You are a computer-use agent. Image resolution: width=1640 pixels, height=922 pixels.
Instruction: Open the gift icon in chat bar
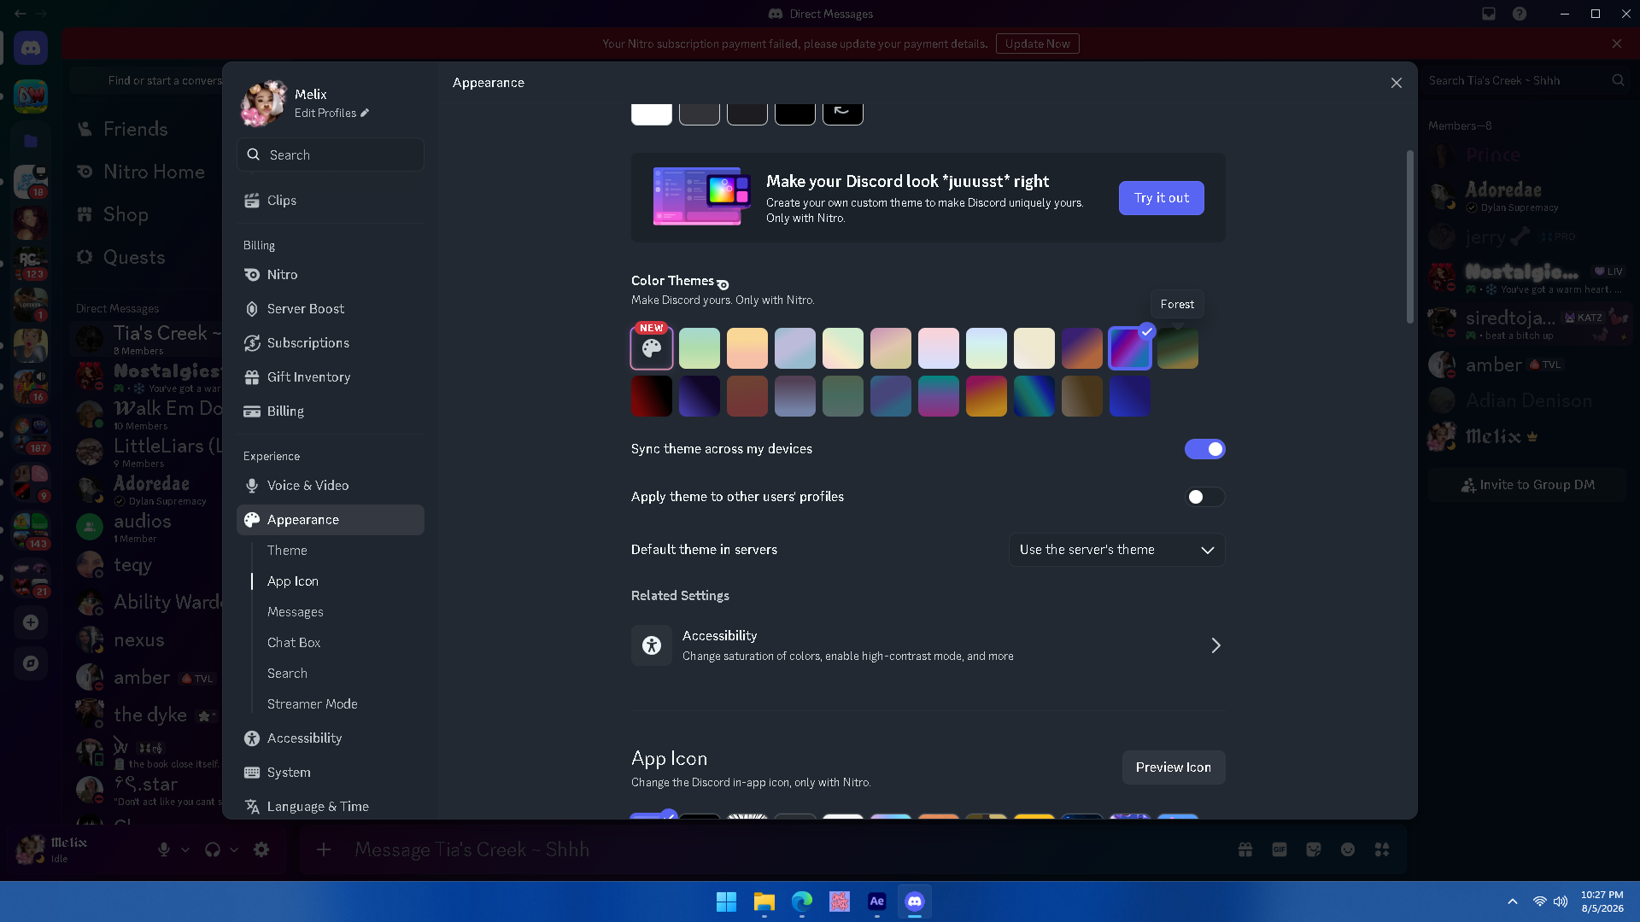click(1245, 849)
